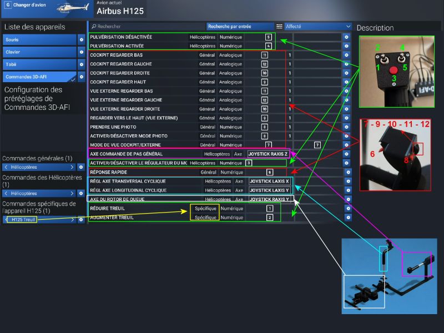This screenshot has width=444, height=333.
Task: Click the helicopter thumbnail in header
Action: point(73,7)
